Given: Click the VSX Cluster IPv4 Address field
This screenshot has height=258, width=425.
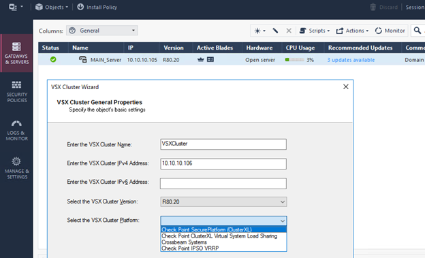Looking at the screenshot, I should [223, 163].
